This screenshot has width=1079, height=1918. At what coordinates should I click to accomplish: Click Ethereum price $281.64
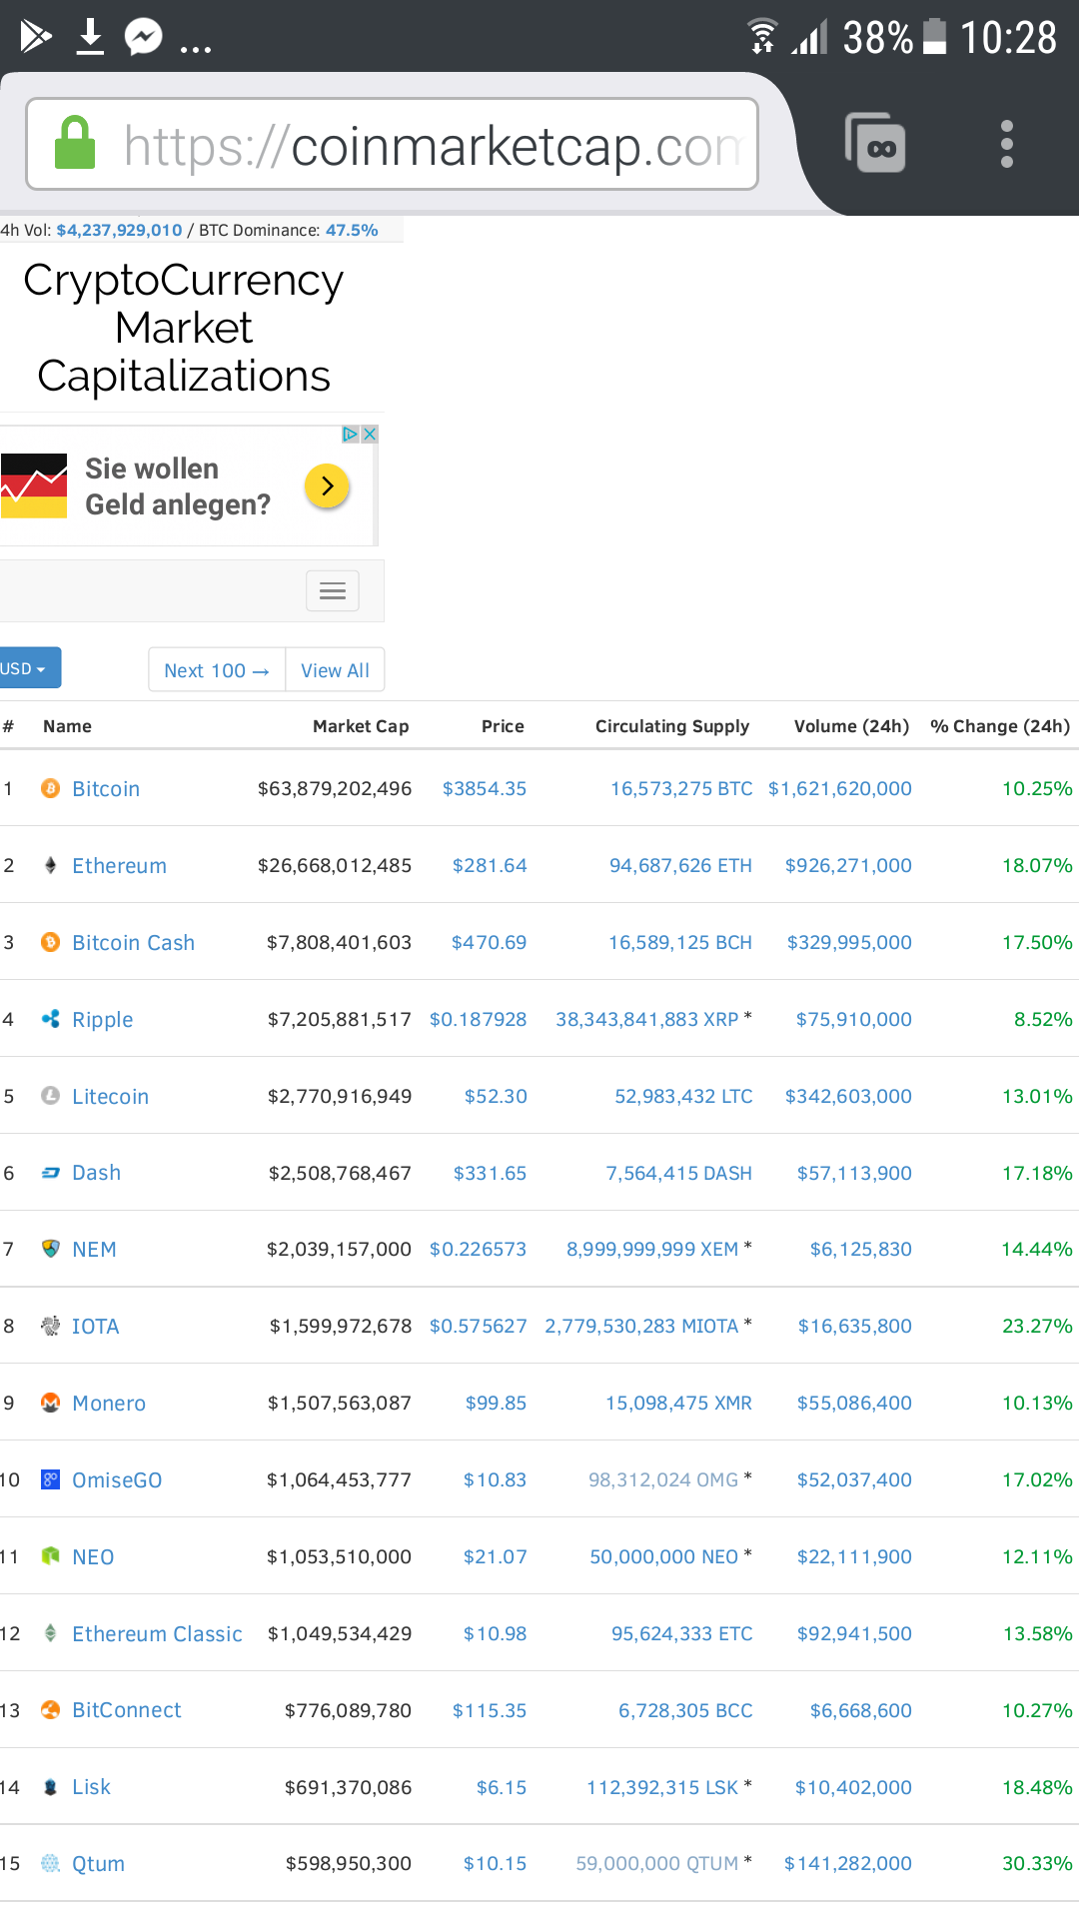coord(490,865)
